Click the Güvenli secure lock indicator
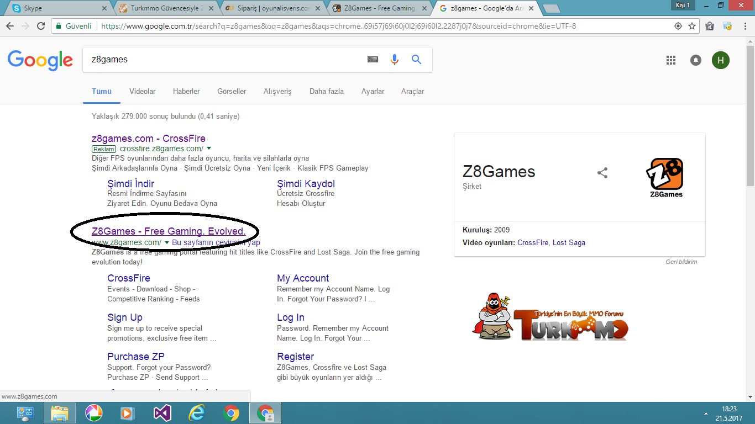Viewport: 755px width, 424px height. (74, 26)
